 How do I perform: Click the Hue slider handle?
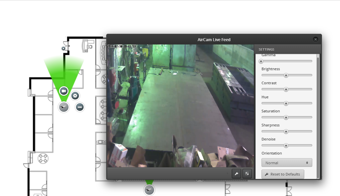[286, 103]
